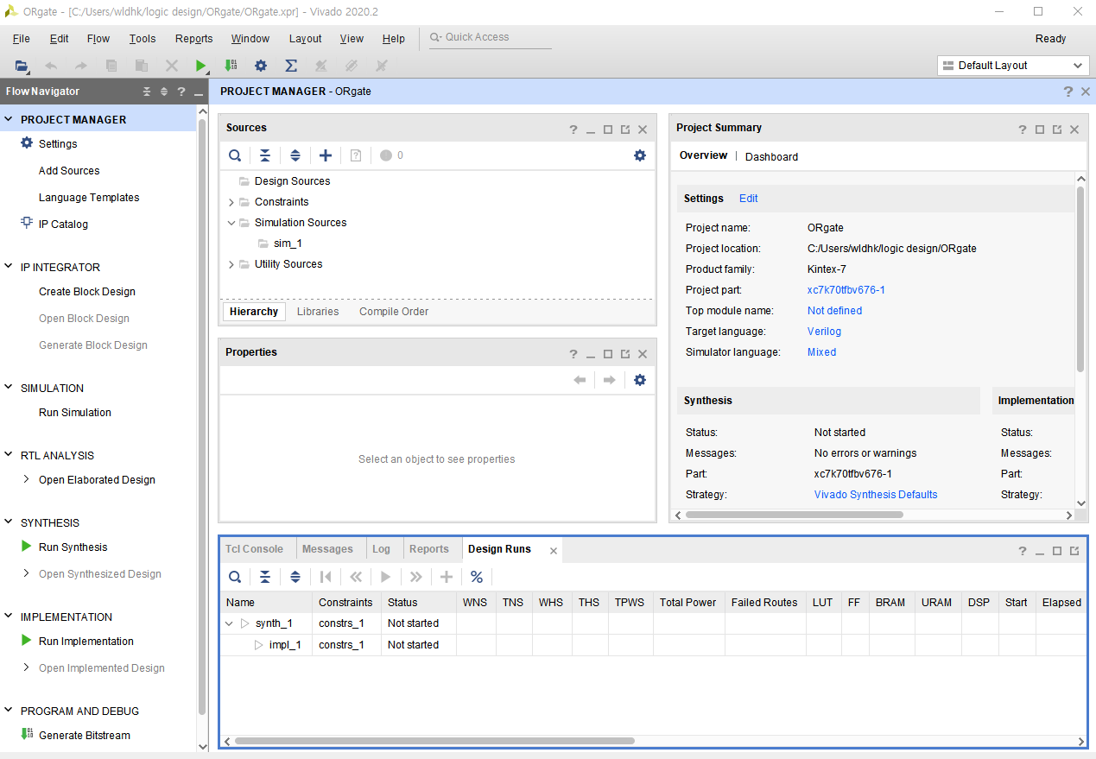Select the impl_1 run row
The width and height of the screenshot is (1096, 759).
654,645
